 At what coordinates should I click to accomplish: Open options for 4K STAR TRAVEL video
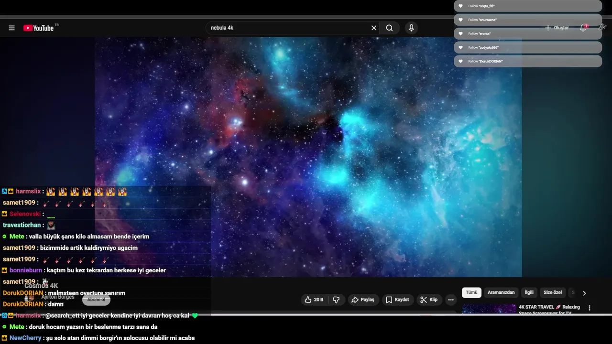(x=589, y=308)
